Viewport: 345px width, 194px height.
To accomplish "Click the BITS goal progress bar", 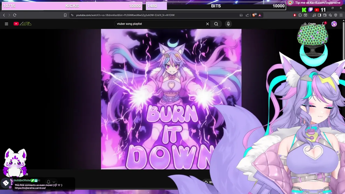I will click(x=216, y=6).
